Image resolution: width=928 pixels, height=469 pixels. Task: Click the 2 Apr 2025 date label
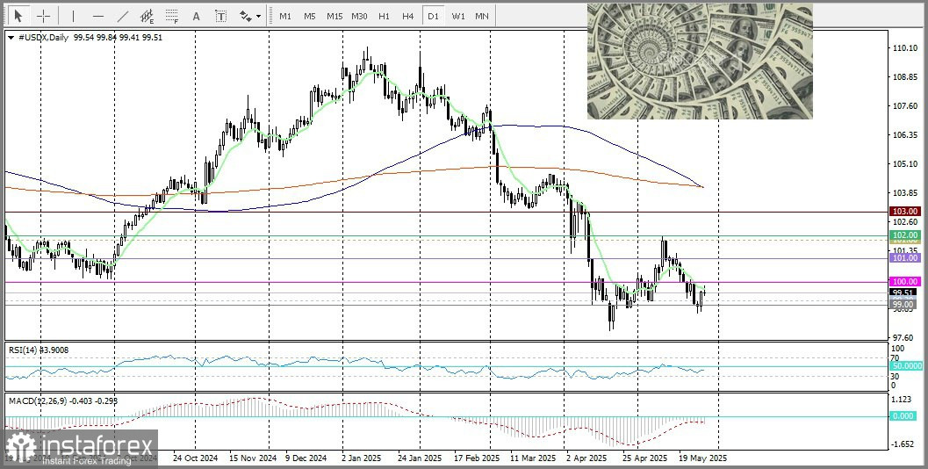coord(586,458)
